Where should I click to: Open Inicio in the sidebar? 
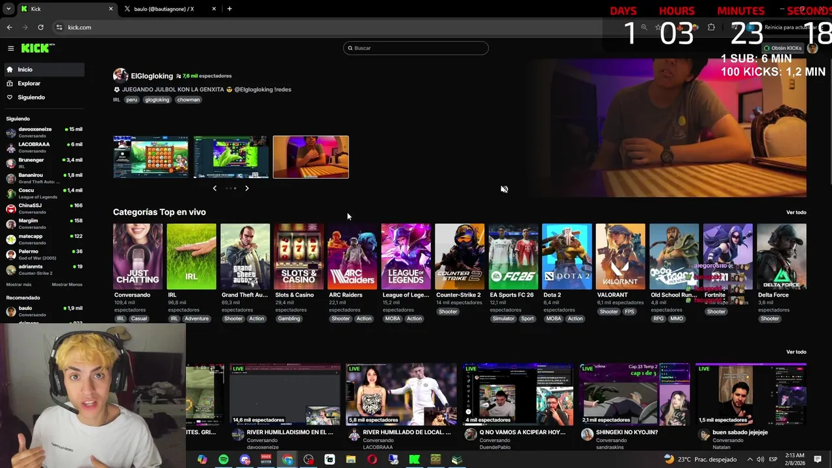click(x=43, y=70)
